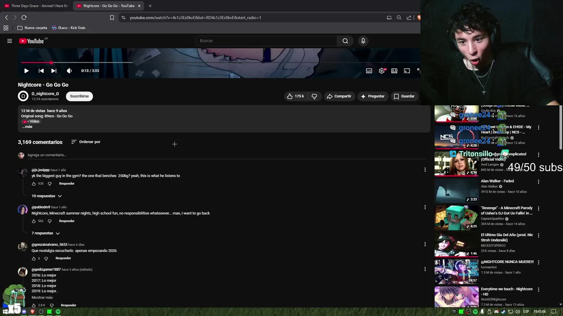Save the video with Guardar
563x316 pixels.
coord(404,96)
